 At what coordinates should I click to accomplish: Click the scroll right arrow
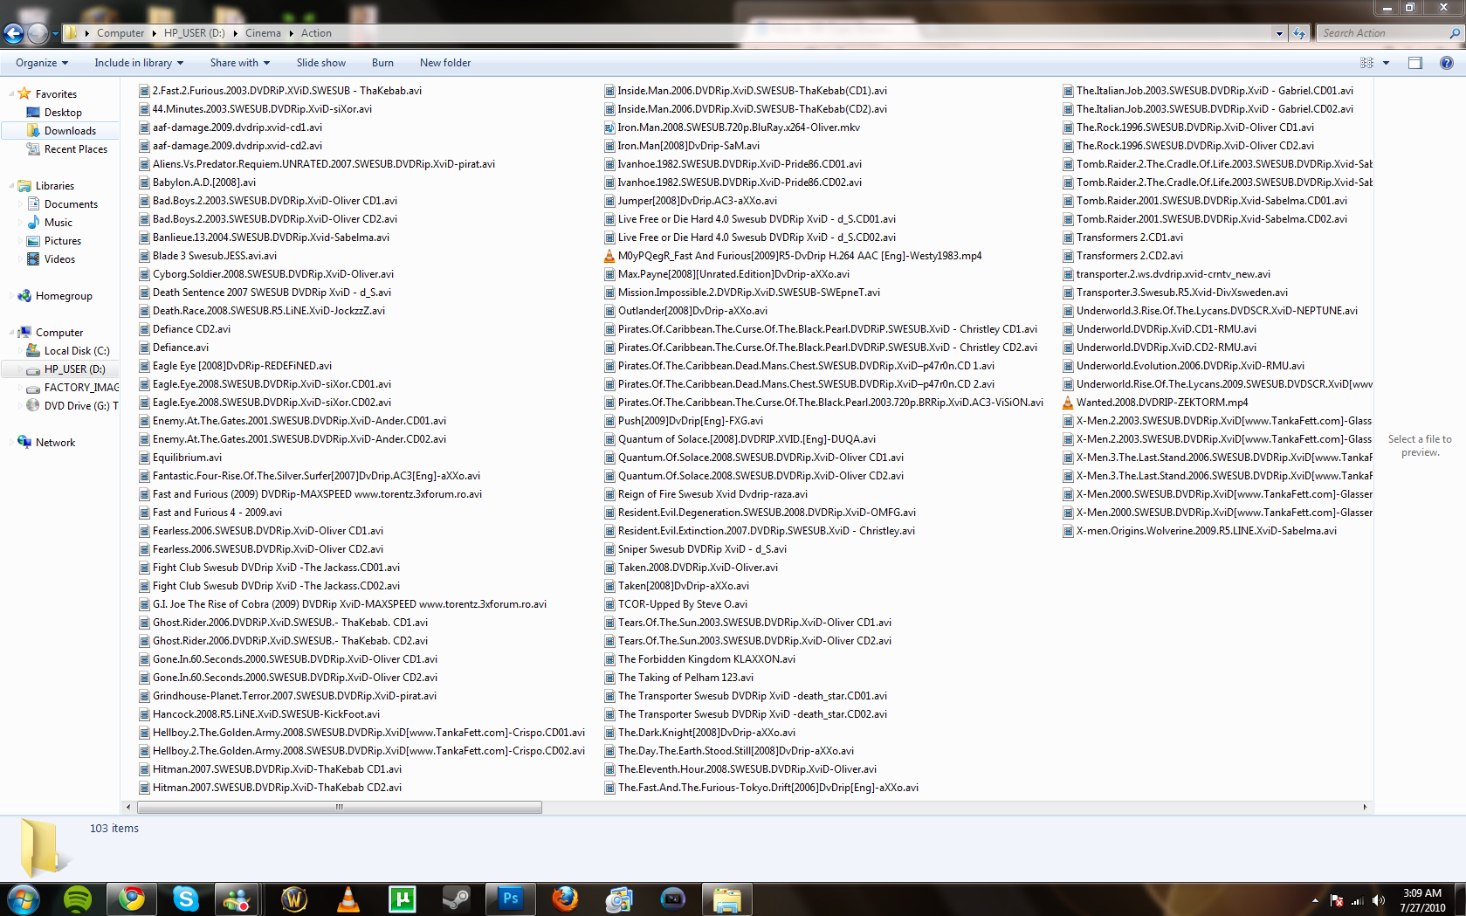coord(1365,807)
